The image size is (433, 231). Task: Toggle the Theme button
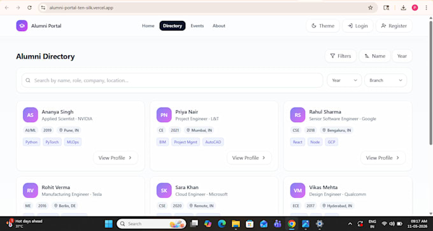tap(323, 25)
